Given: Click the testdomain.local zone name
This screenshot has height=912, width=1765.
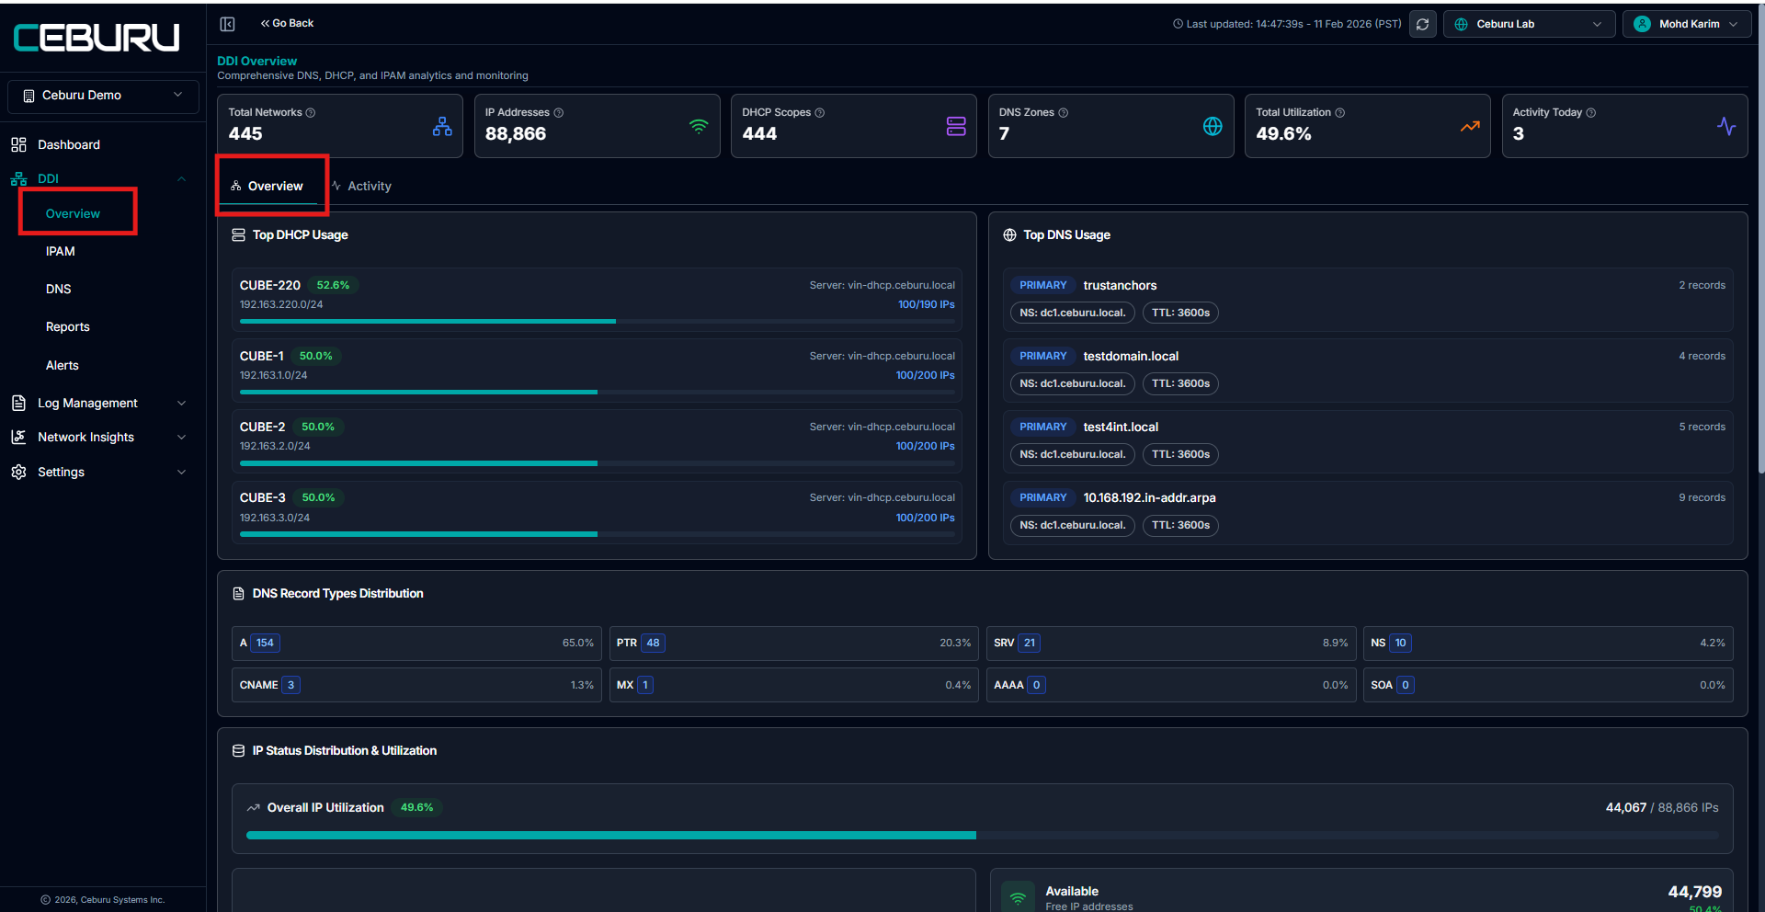Looking at the screenshot, I should point(1131,357).
